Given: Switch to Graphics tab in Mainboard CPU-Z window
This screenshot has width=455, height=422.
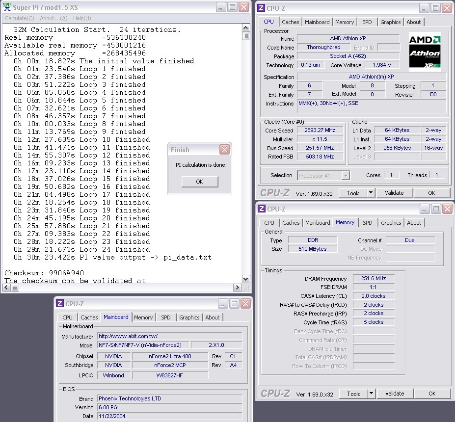Looking at the screenshot, I should click(189, 317).
